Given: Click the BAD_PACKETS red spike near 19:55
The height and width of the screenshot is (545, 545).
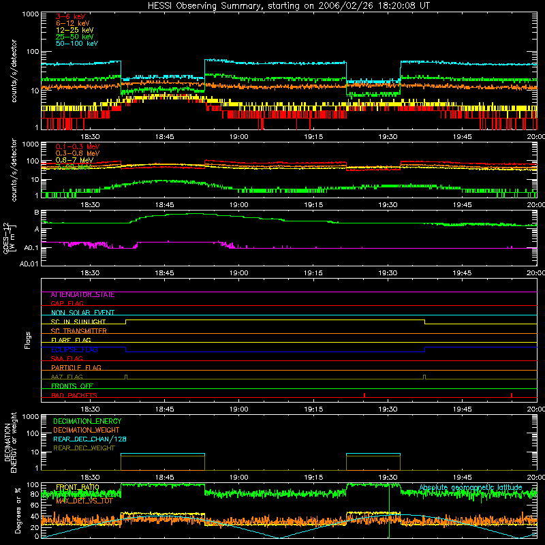Looking at the screenshot, I should tap(512, 395).
